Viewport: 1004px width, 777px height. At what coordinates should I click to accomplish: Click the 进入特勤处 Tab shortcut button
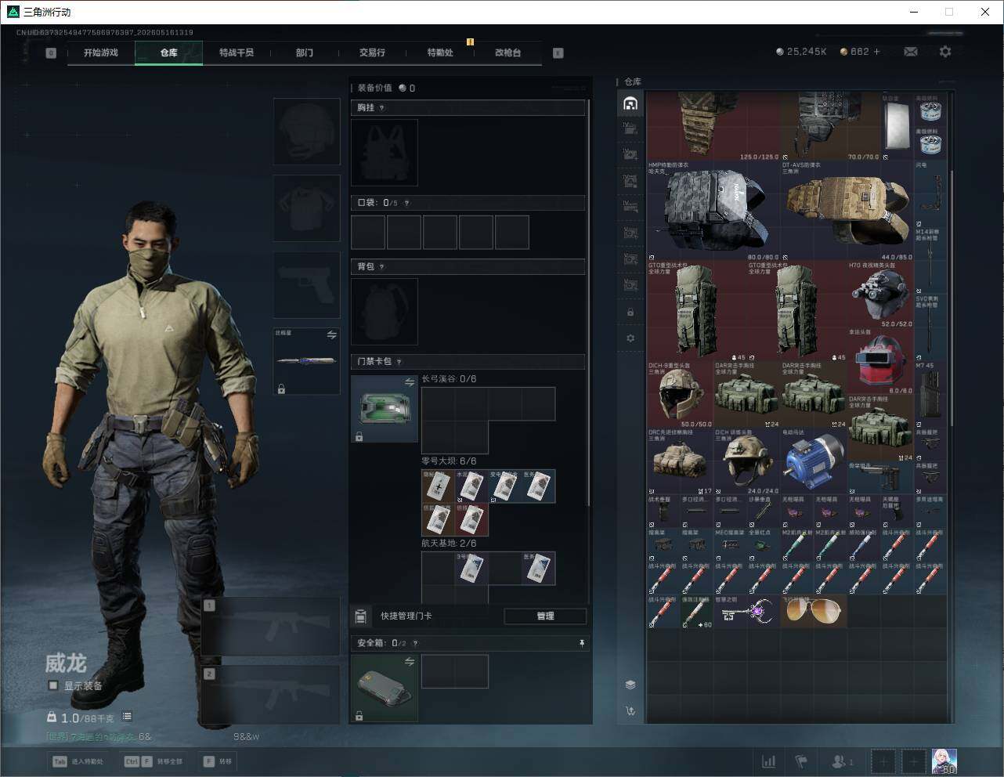tap(78, 761)
